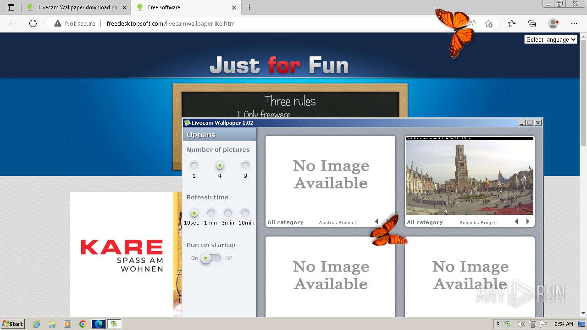Open the Start menu
The width and height of the screenshot is (587, 330).
[x=13, y=324]
